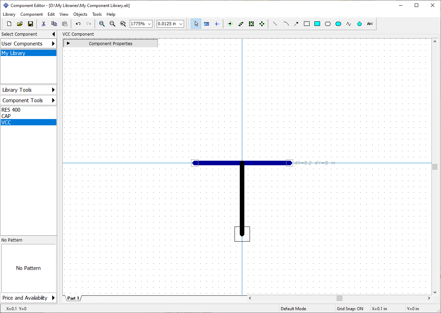Click the horizontal scrollbar left arrow
The height and width of the screenshot is (313, 441).
[250, 298]
